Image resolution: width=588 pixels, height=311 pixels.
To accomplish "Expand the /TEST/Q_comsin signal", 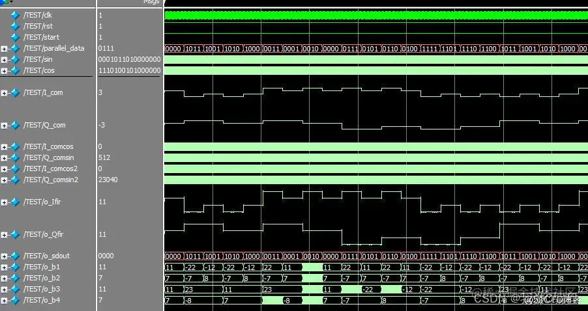I will pyautogui.click(x=4, y=158).
